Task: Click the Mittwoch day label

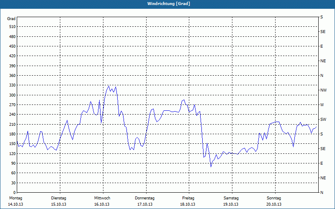Action: tap(102, 198)
